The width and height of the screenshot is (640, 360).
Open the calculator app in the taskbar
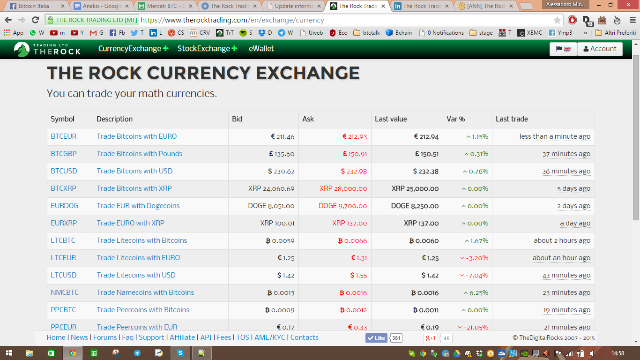[x=94, y=353]
